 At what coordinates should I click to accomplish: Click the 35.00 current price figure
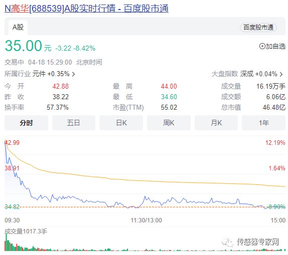click(23, 46)
